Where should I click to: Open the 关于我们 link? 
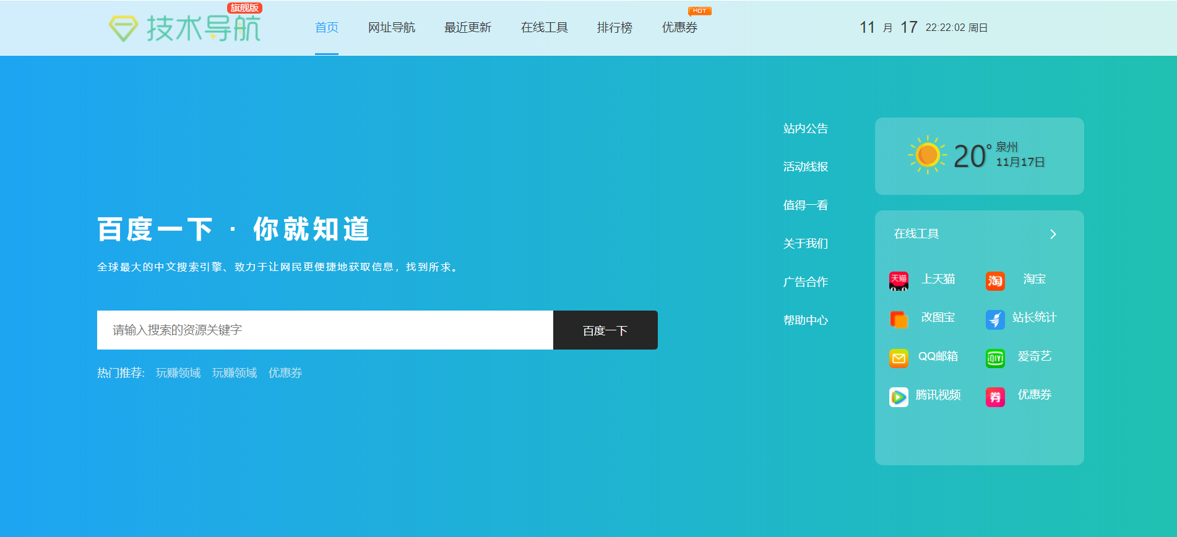coord(806,244)
